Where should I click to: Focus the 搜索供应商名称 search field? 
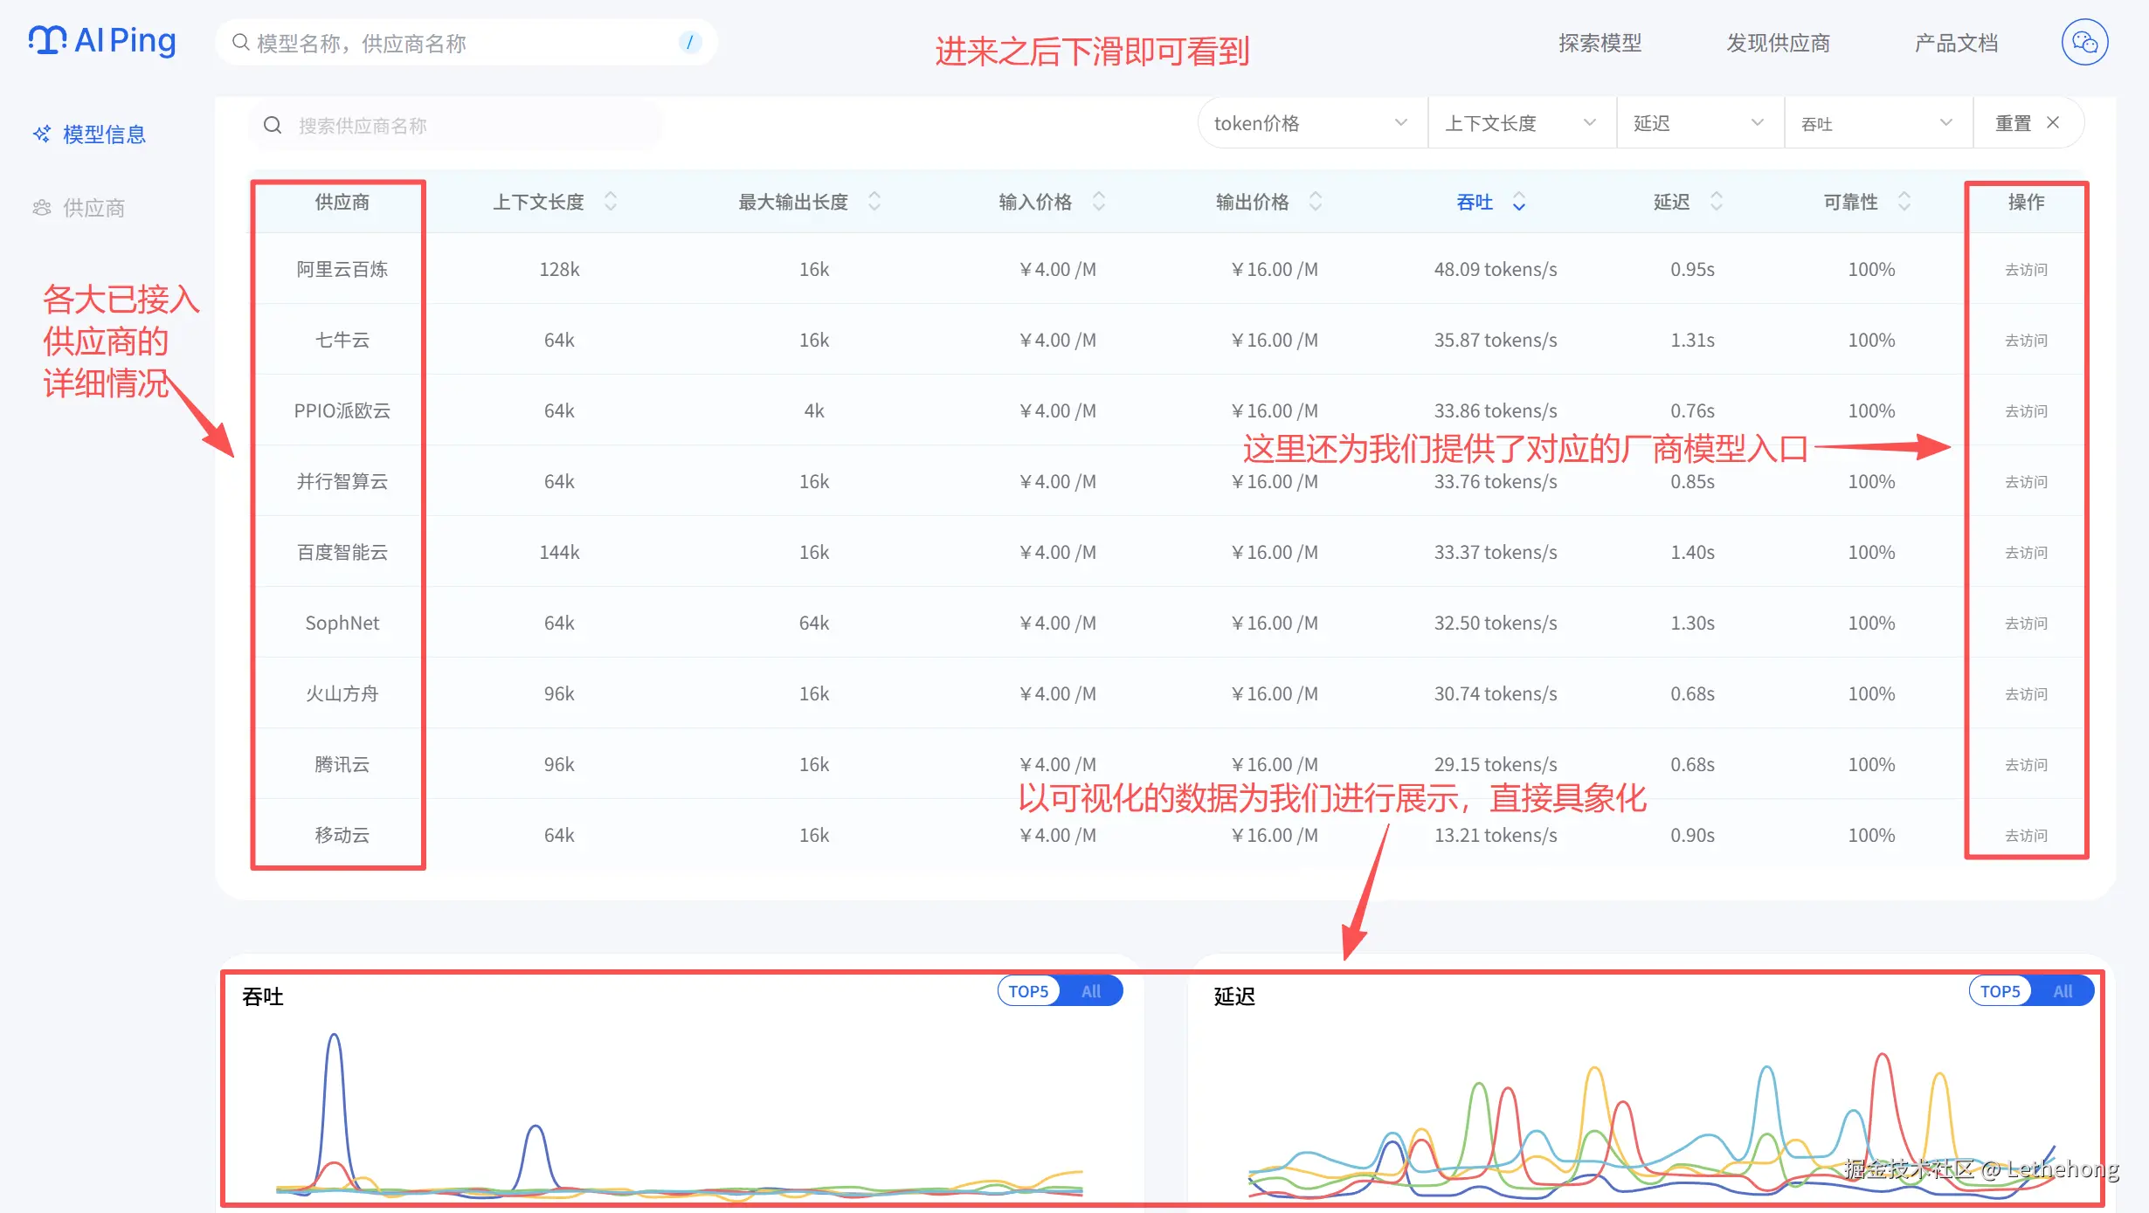coord(454,126)
